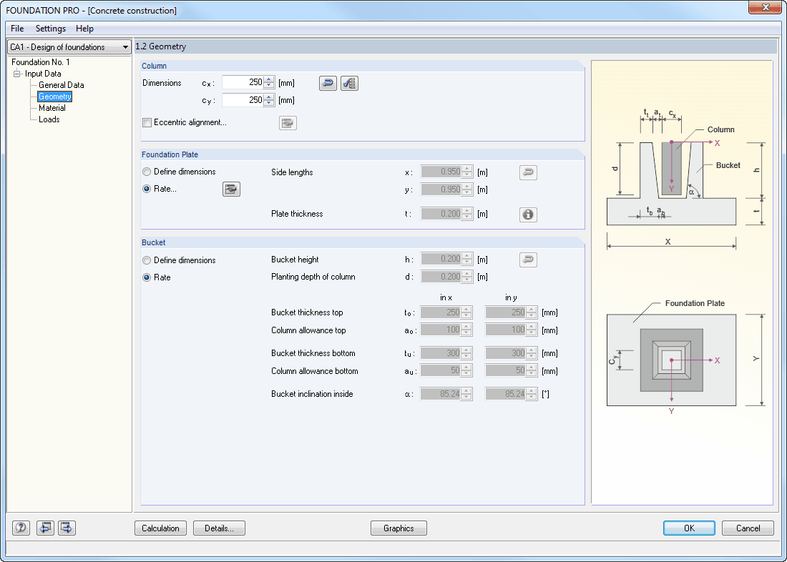Open the File menu

[17, 29]
